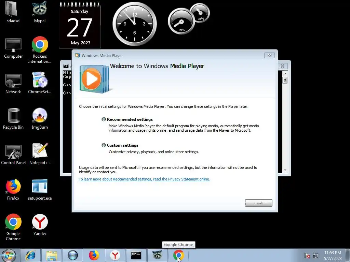Close the Command Prompt window behind
350x262 pixels.
coord(282,66)
